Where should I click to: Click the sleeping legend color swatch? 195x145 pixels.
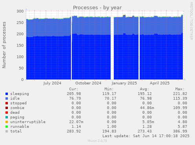coord(7,94)
